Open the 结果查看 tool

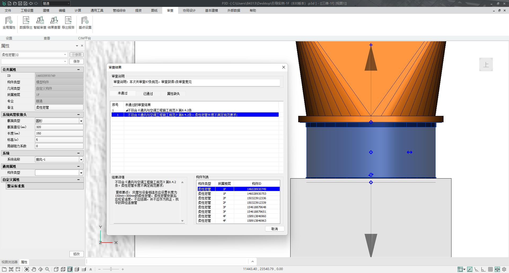click(x=54, y=22)
